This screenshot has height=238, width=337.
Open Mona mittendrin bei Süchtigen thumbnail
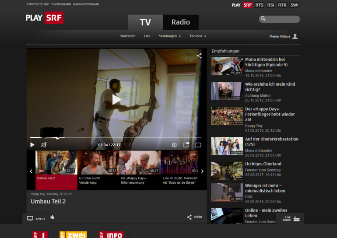click(x=227, y=66)
